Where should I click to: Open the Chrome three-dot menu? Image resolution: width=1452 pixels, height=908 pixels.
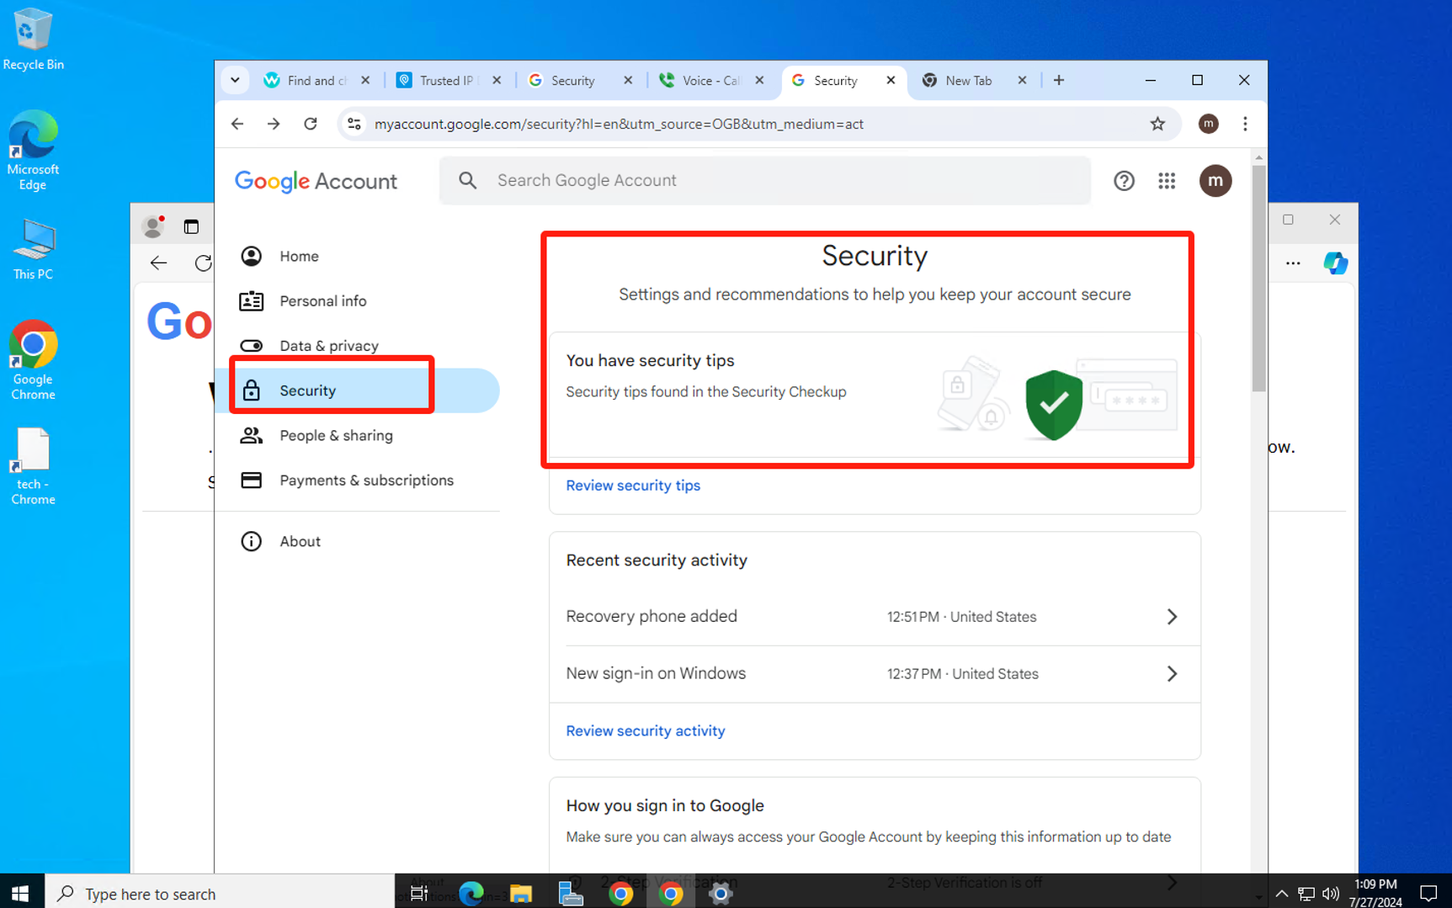click(1245, 124)
